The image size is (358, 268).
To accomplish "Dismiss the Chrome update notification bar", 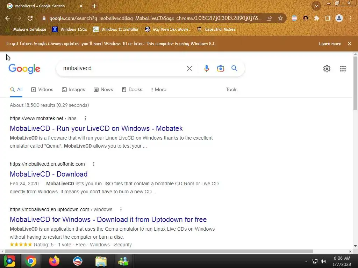I will [349, 44].
